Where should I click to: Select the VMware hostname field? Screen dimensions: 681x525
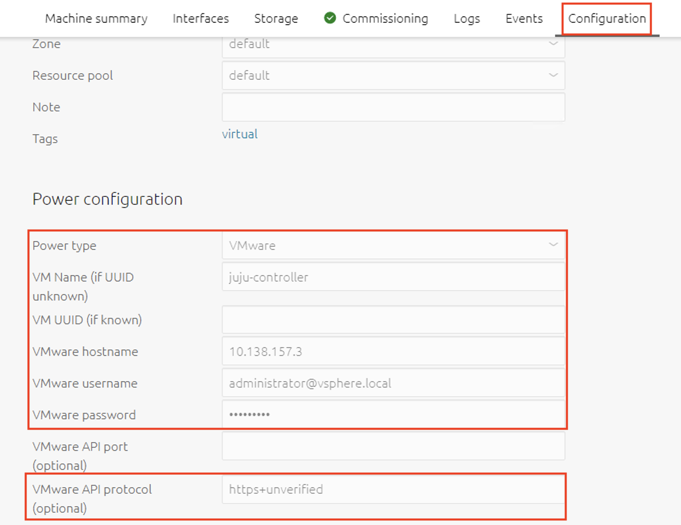tap(393, 351)
